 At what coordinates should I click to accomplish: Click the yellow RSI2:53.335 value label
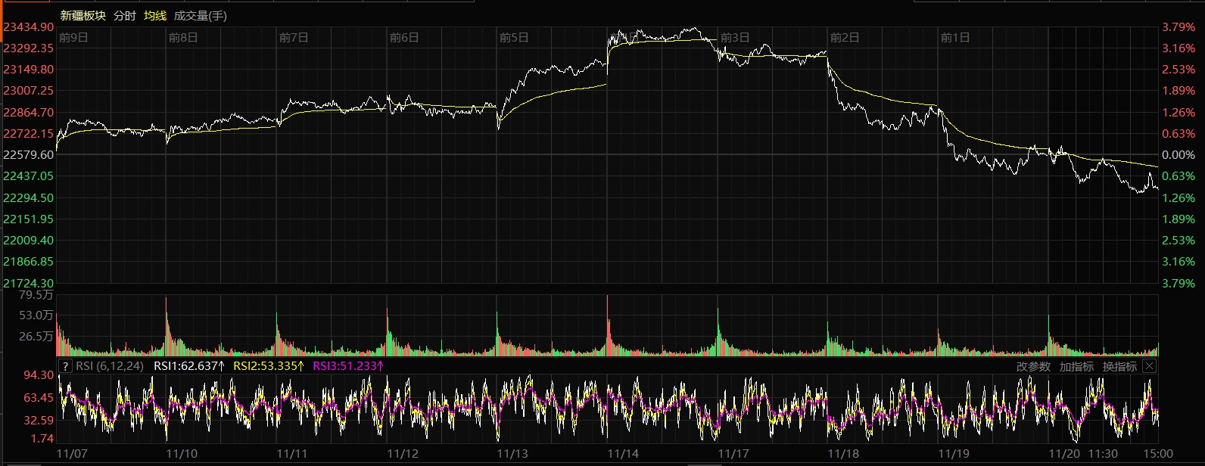tap(269, 366)
